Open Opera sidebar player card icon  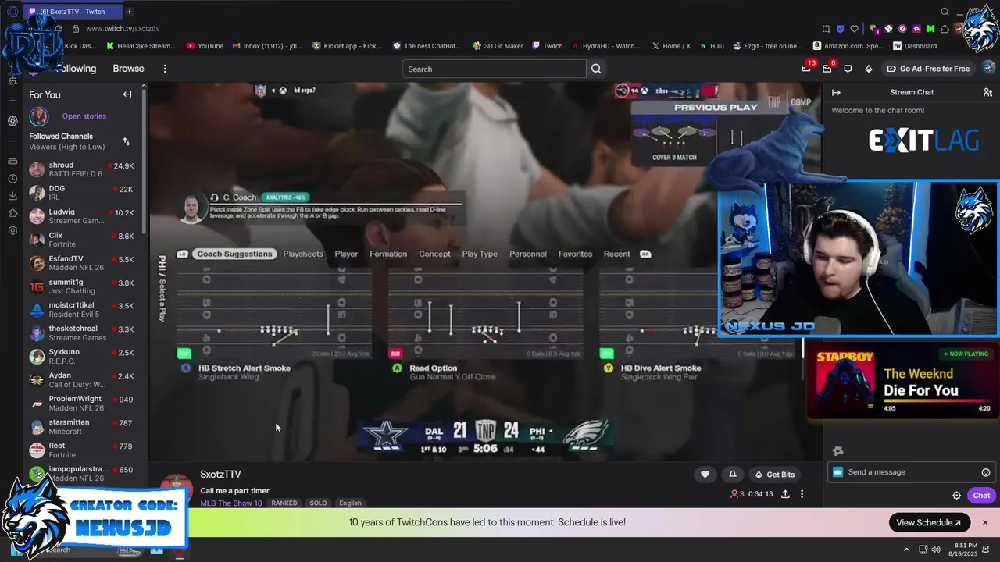(x=12, y=162)
